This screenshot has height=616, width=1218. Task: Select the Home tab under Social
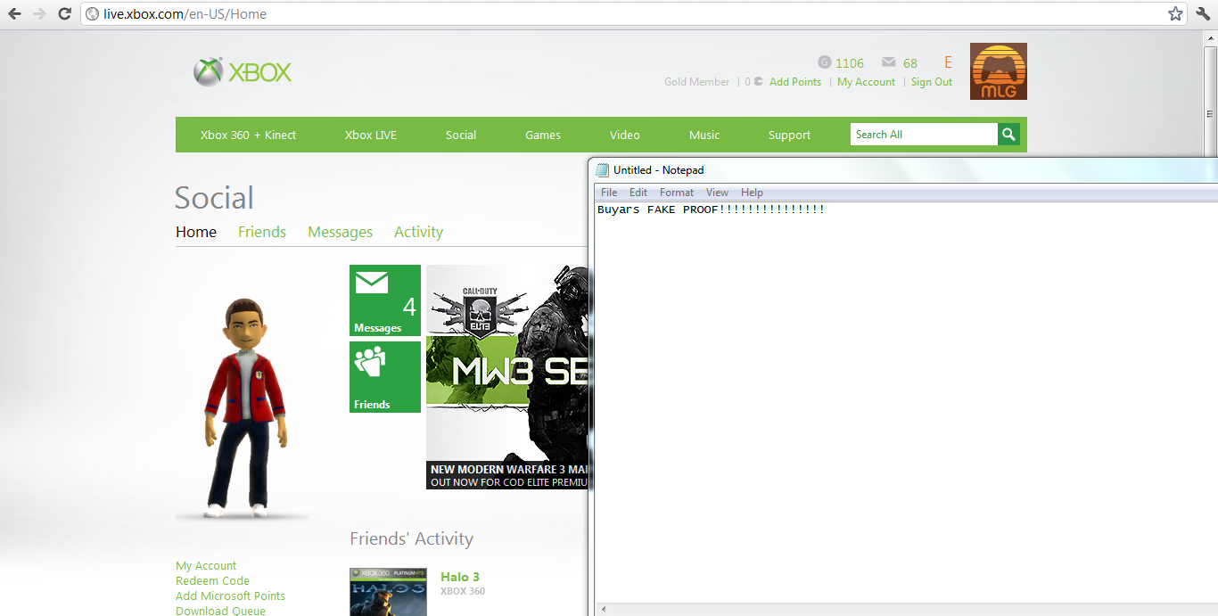coord(196,232)
